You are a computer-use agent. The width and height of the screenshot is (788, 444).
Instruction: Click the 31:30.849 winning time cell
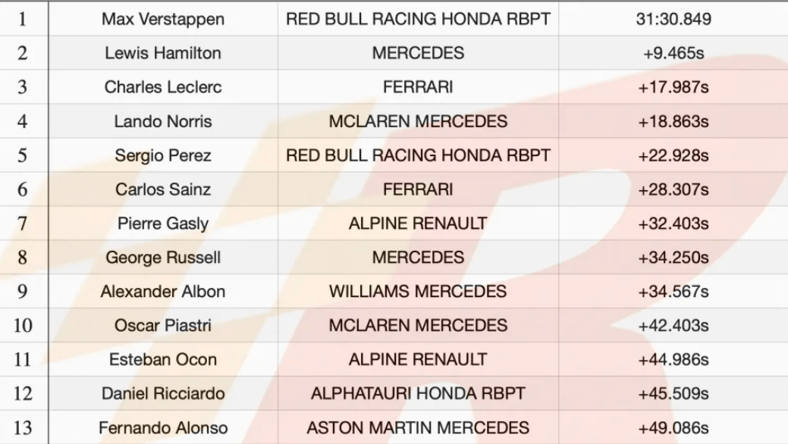[x=673, y=19]
